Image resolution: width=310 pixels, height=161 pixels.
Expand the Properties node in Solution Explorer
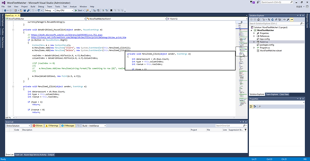tap(254, 33)
